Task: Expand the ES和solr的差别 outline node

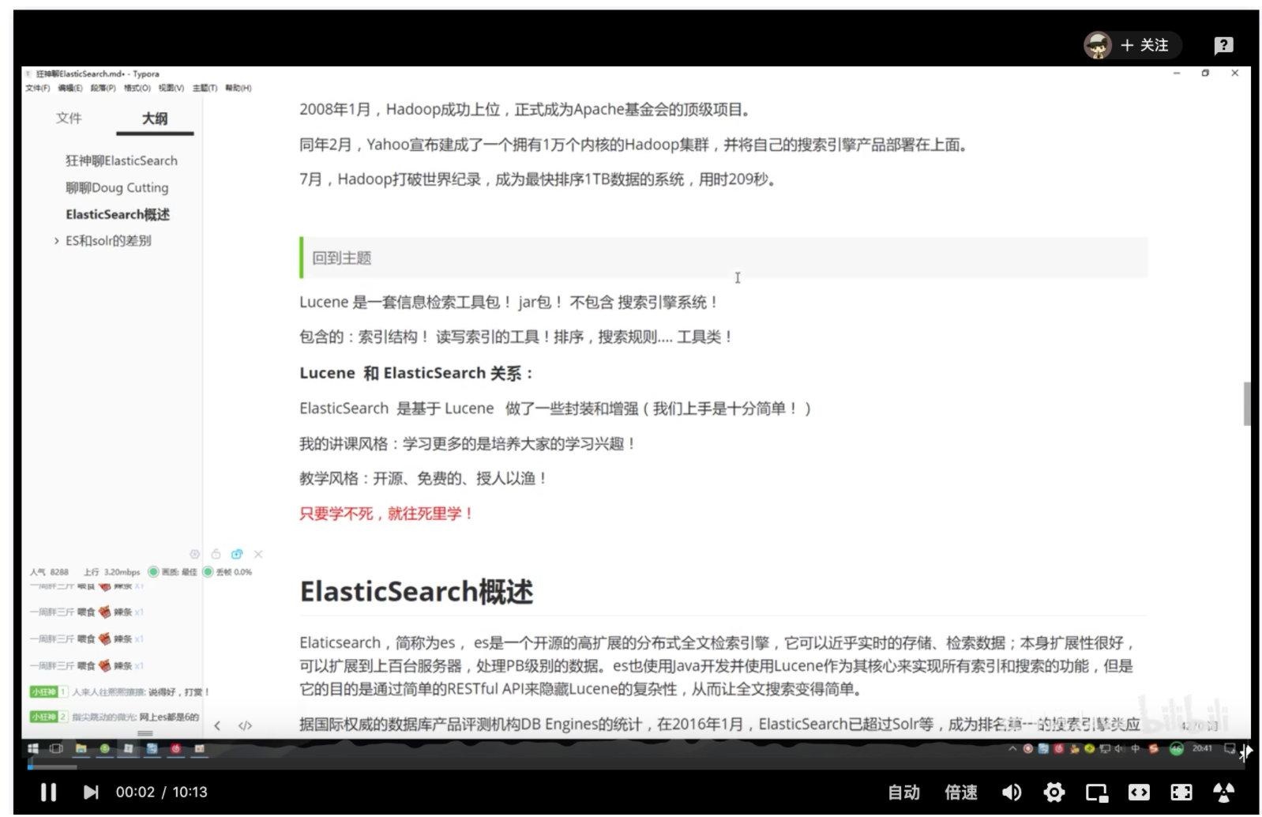Action: [x=56, y=240]
